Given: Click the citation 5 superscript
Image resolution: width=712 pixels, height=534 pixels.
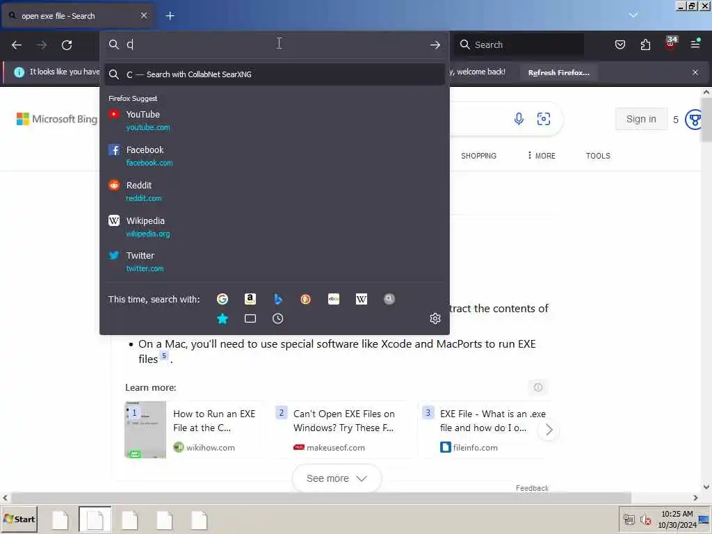Looking at the screenshot, I should pyautogui.click(x=164, y=355).
